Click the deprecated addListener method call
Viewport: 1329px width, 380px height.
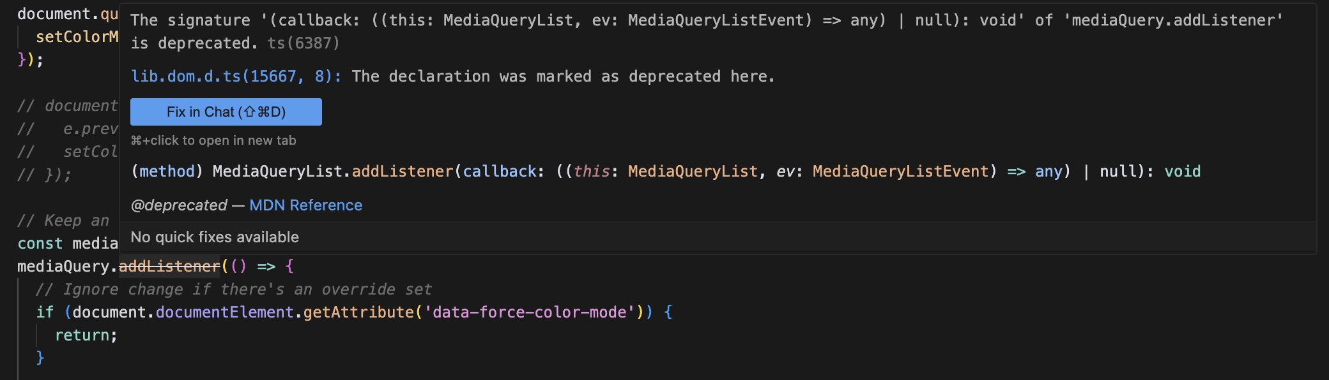169,266
